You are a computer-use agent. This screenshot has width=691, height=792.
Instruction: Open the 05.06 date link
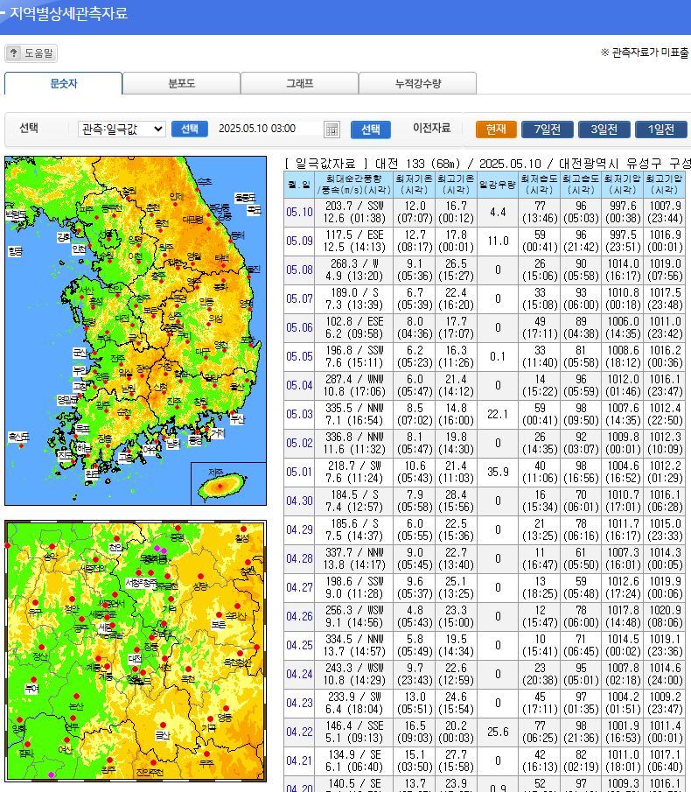click(x=299, y=327)
